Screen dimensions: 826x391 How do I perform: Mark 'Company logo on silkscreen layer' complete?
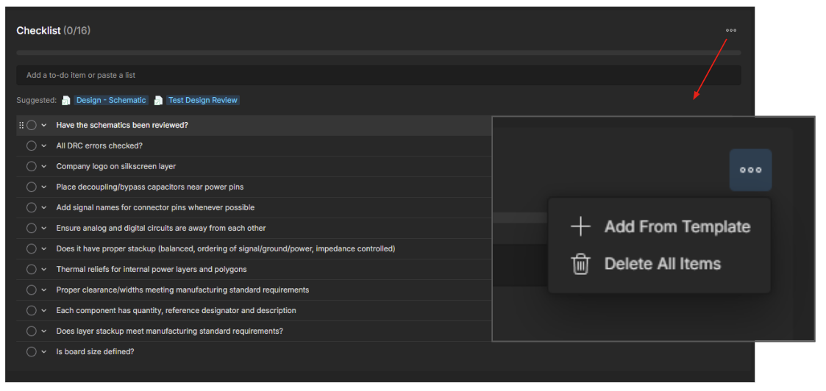(32, 166)
